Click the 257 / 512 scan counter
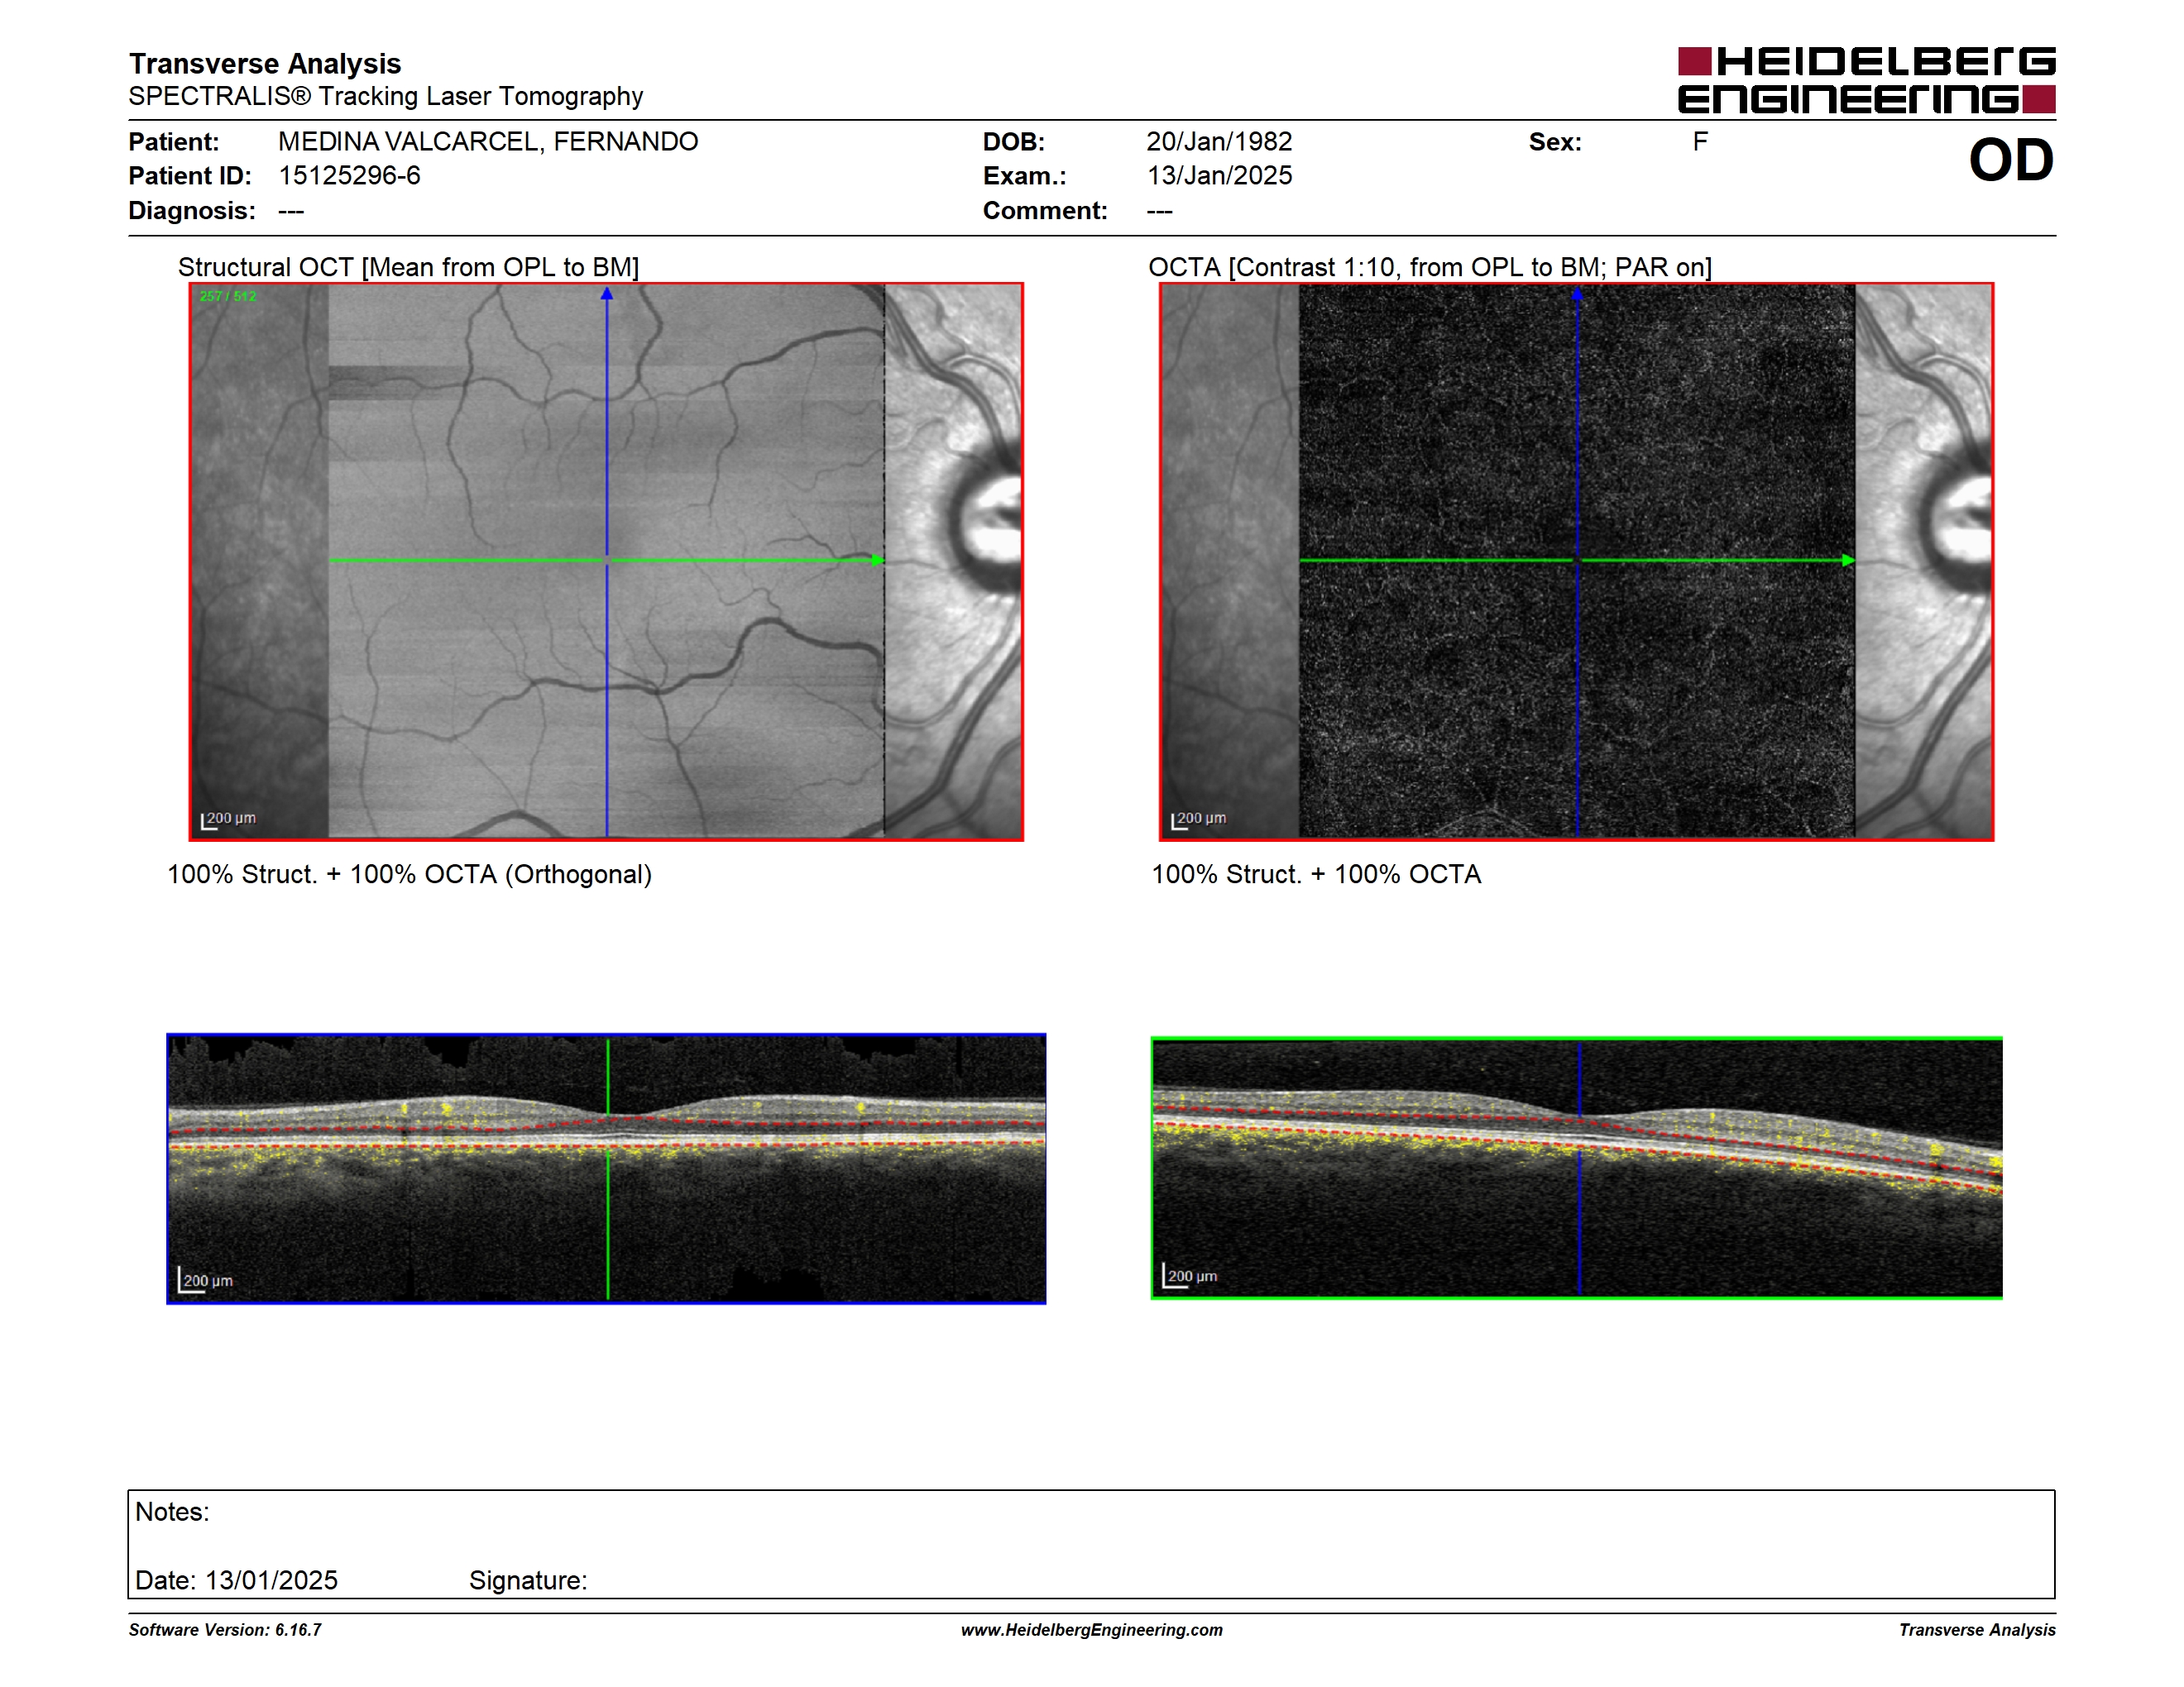This screenshot has width=2184, height=1687. coord(228,296)
